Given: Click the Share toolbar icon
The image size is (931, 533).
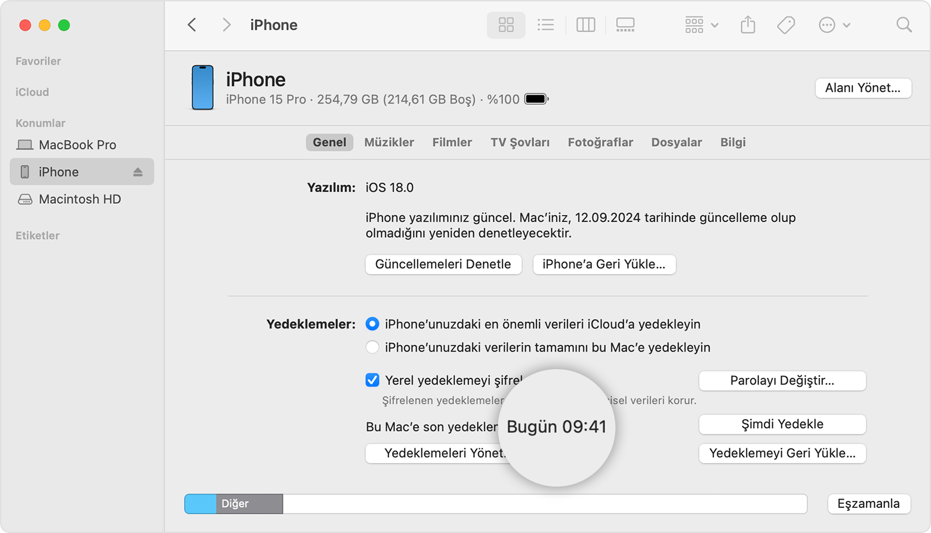Looking at the screenshot, I should point(748,25).
